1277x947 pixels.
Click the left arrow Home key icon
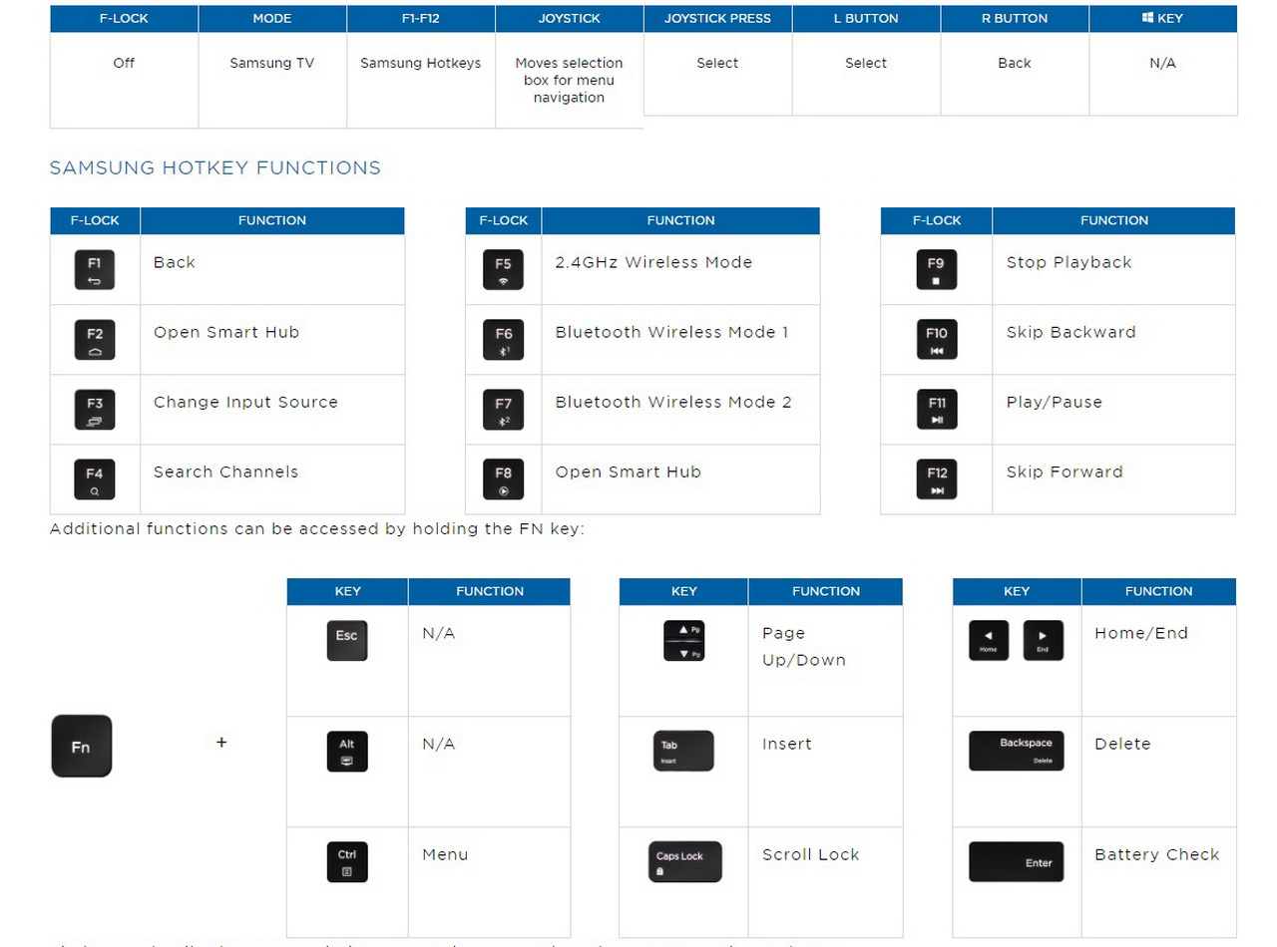[989, 640]
